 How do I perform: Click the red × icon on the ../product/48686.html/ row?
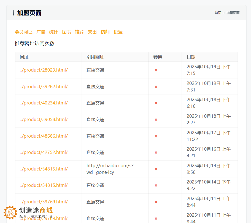[156, 136]
